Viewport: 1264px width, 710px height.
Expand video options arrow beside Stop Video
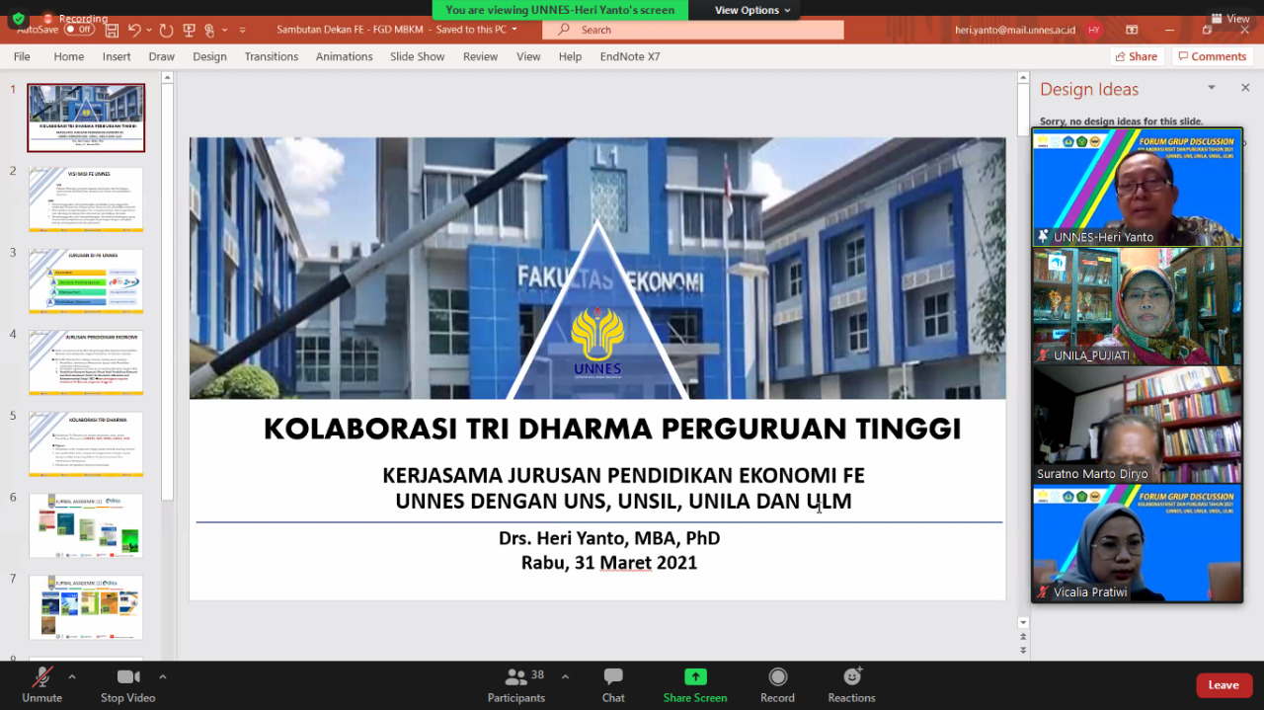[162, 676]
